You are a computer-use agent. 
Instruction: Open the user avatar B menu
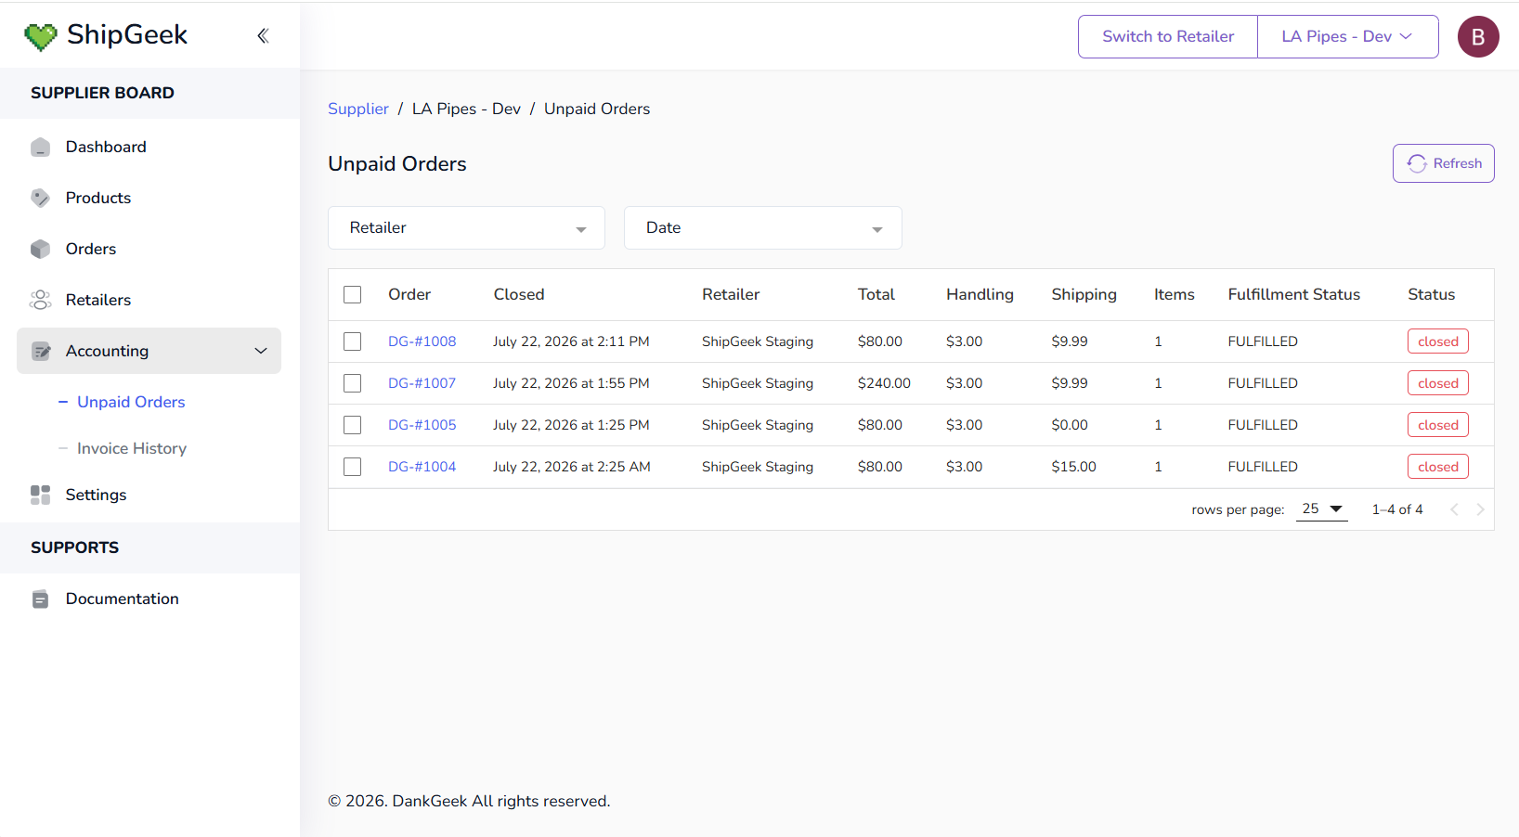pos(1478,37)
